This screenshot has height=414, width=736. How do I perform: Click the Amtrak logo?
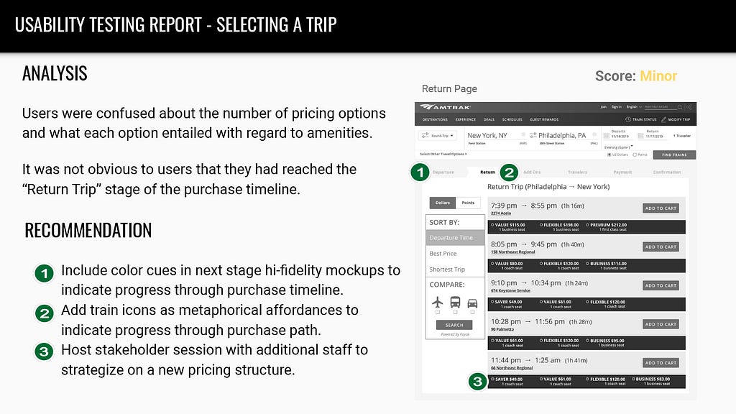(445, 107)
